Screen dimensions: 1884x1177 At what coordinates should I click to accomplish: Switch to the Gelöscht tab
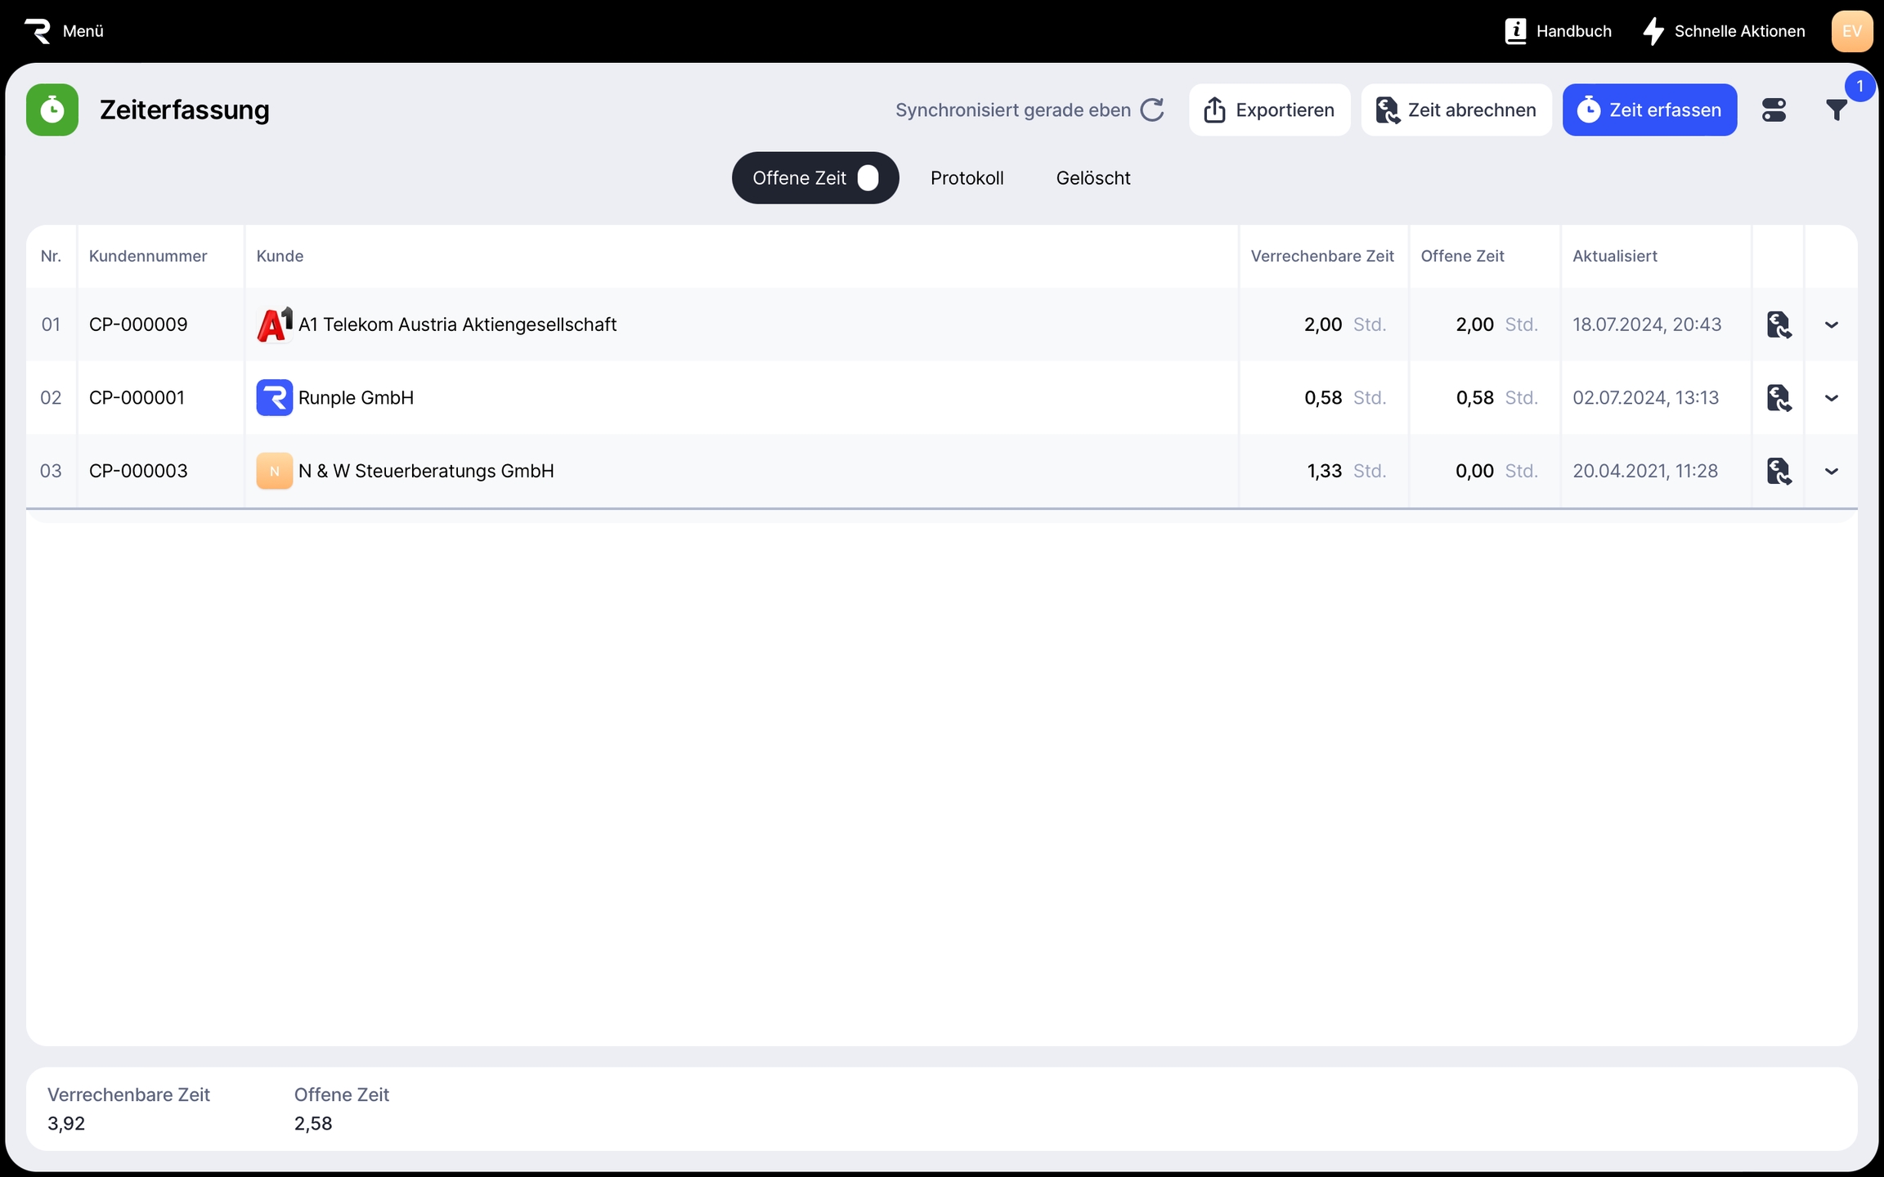(1092, 178)
